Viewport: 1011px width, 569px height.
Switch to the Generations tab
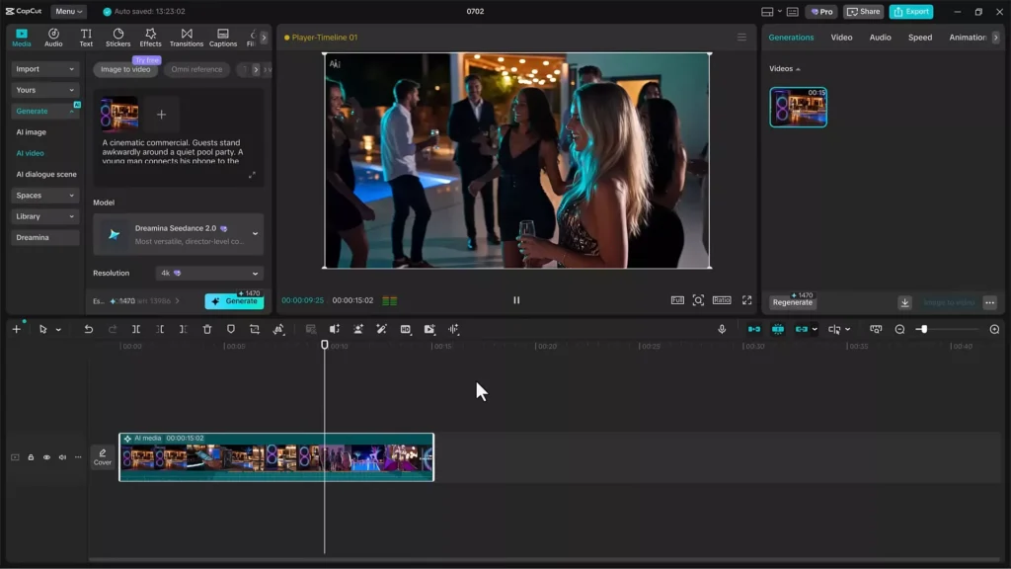click(791, 38)
